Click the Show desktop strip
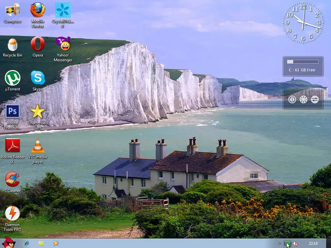Screen dimensions: 331x248 (x=328, y=243)
